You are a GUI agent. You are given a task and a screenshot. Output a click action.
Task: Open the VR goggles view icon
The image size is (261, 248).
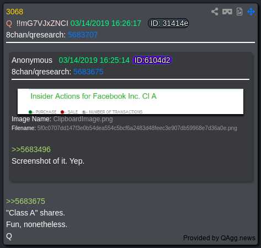coord(227,12)
